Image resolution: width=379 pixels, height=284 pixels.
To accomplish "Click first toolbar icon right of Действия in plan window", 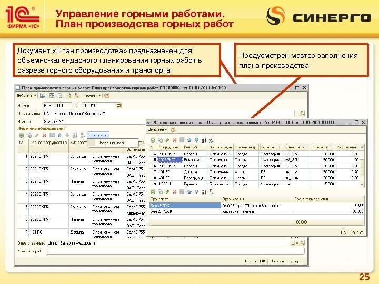I will pos(43,95).
